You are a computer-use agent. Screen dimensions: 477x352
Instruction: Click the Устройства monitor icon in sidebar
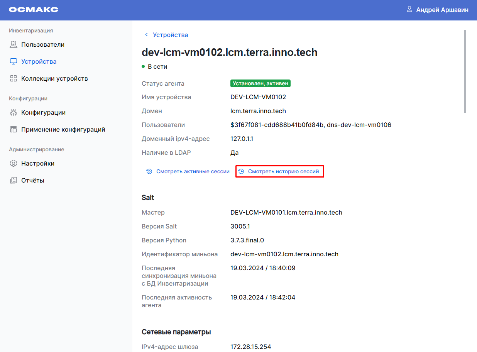tap(13, 61)
